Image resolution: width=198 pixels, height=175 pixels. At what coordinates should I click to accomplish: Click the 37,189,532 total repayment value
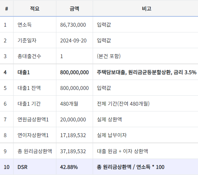(73, 151)
